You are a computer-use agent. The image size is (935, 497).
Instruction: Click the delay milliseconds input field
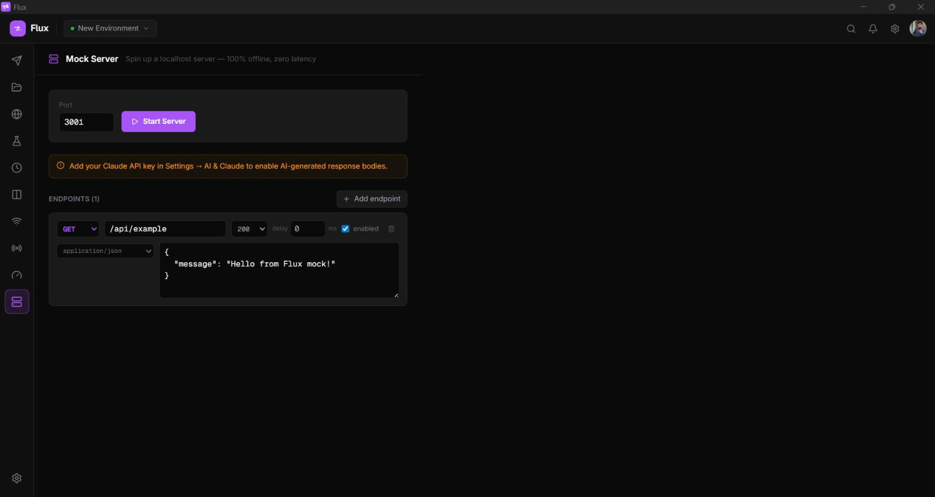click(x=308, y=229)
